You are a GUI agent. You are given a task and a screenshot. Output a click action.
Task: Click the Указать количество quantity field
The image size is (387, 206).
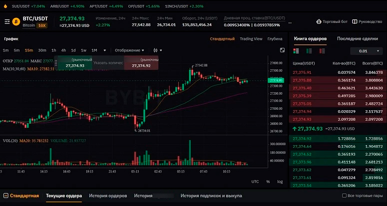pos(108,63)
